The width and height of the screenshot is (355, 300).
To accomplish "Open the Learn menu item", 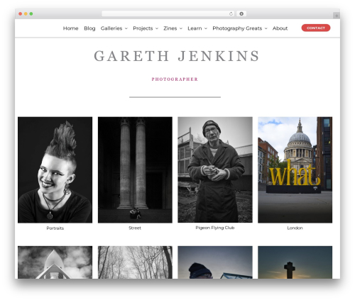I will click(x=195, y=28).
